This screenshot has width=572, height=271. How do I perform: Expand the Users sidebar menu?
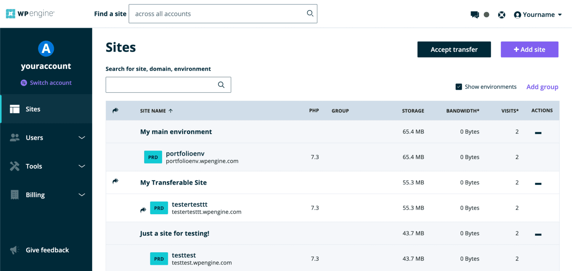[34, 138]
